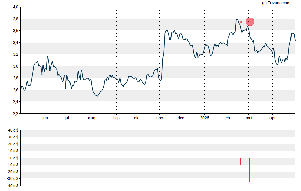Click the '-10 d.$' axis label
301x191 pixels.
pyautogui.click(x=13, y=165)
